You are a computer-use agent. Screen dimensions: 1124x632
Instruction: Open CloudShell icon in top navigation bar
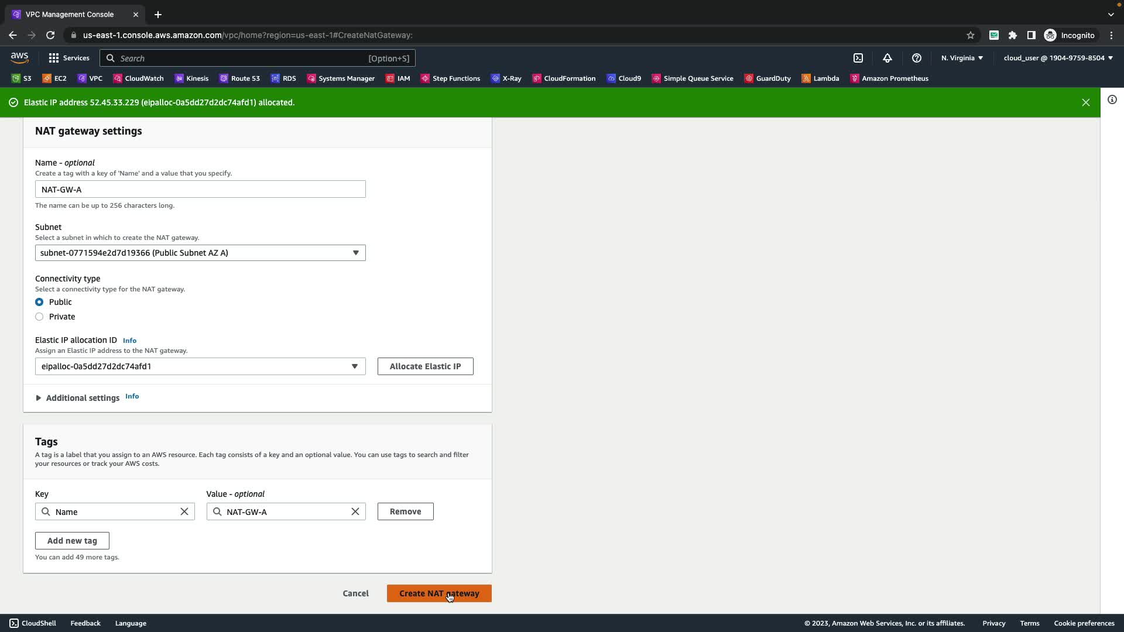[x=858, y=58]
